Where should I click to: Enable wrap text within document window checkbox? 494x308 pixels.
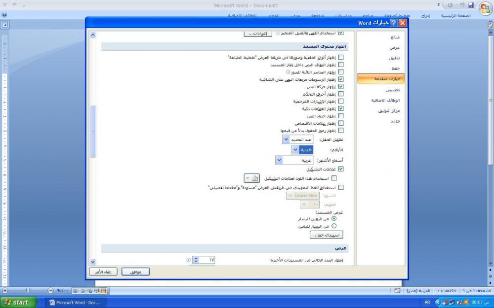tap(341, 65)
